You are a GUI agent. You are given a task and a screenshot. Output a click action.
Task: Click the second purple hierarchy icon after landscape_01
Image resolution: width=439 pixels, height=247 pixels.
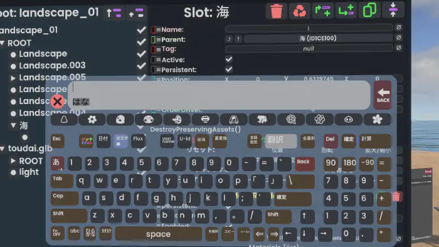click(136, 13)
